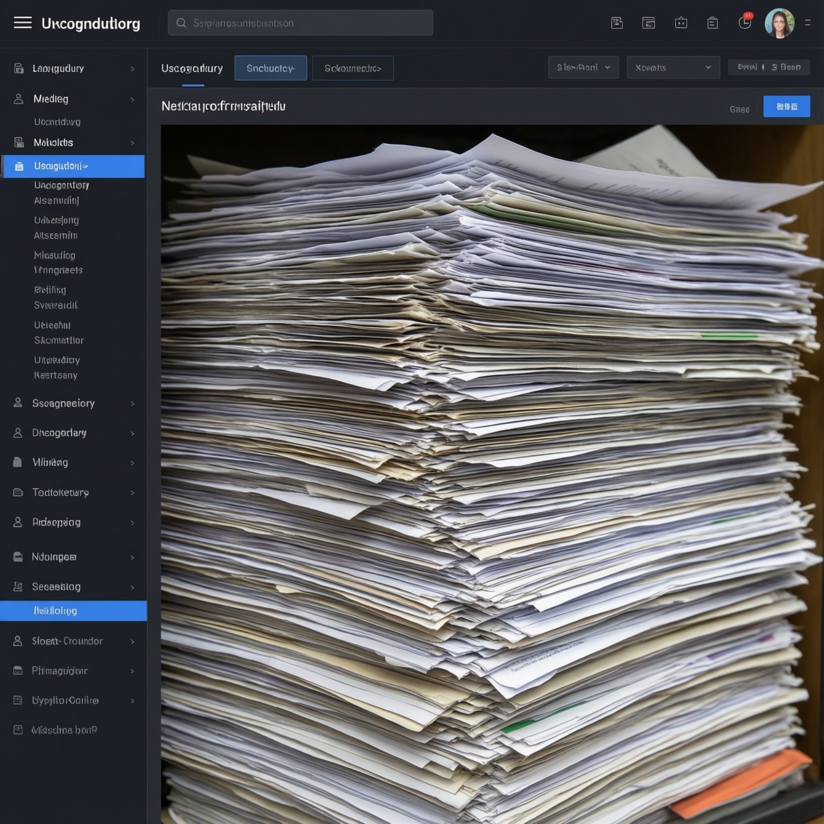The height and width of the screenshot is (824, 824).
Task: Click the Lanugudury sidebar icon
Action: coord(19,68)
